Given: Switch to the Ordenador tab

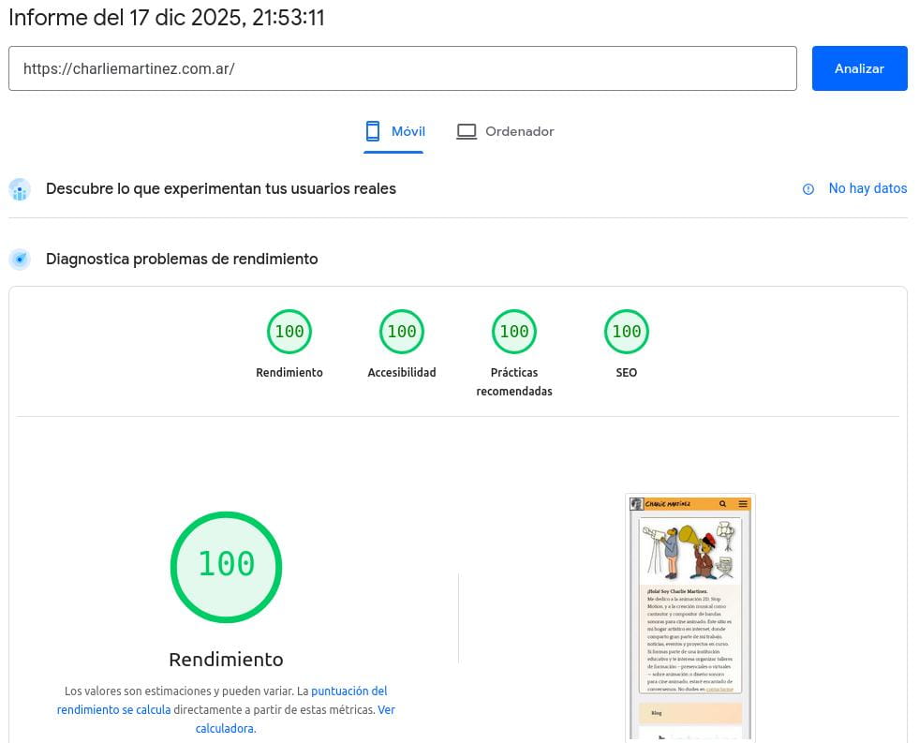Looking at the screenshot, I should [x=505, y=131].
